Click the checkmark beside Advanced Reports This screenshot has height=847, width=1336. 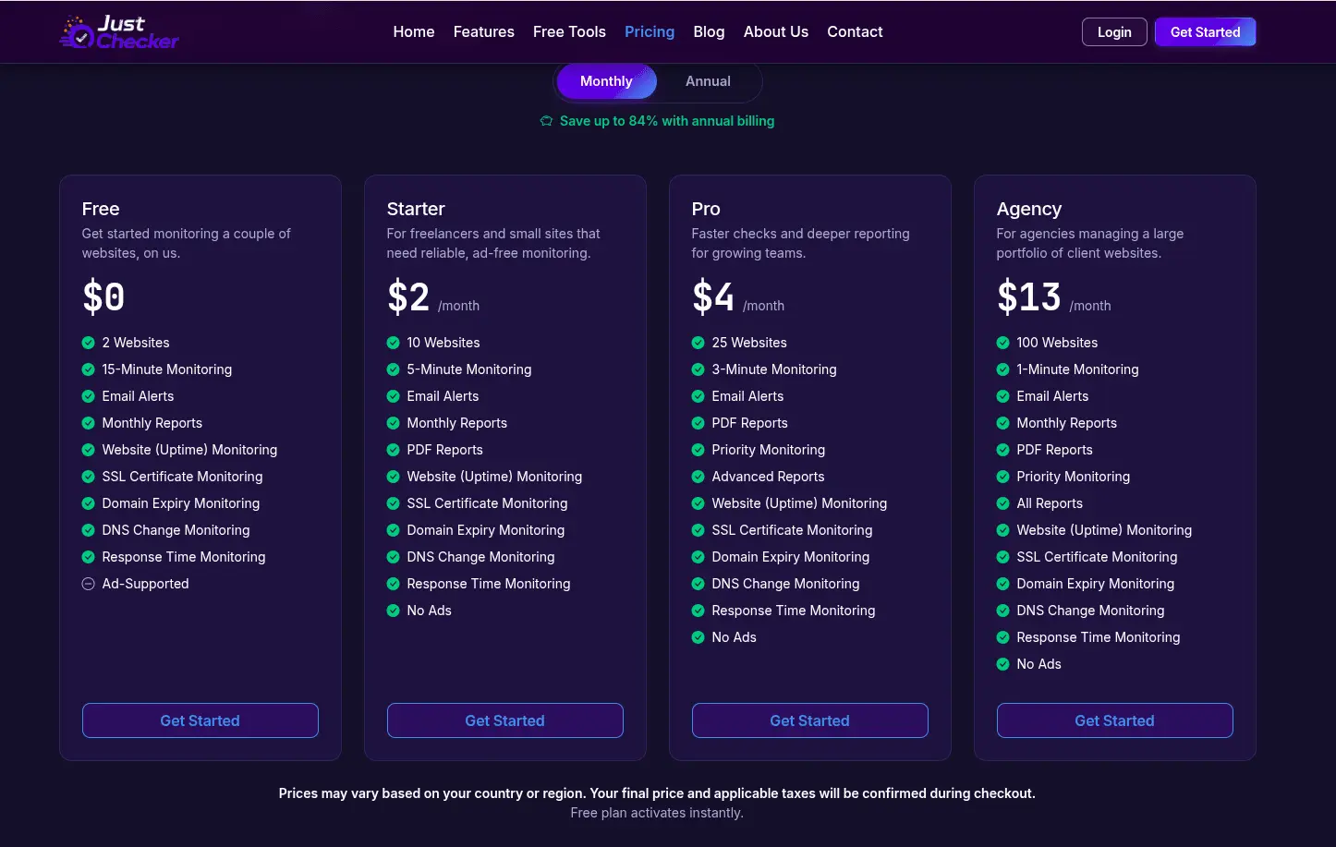coord(698,477)
